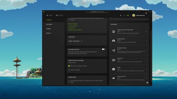Image resolution: width=177 pixels, height=99 pixels.
Task: Click the Home house icon
Action: pyautogui.click(x=47, y=15)
